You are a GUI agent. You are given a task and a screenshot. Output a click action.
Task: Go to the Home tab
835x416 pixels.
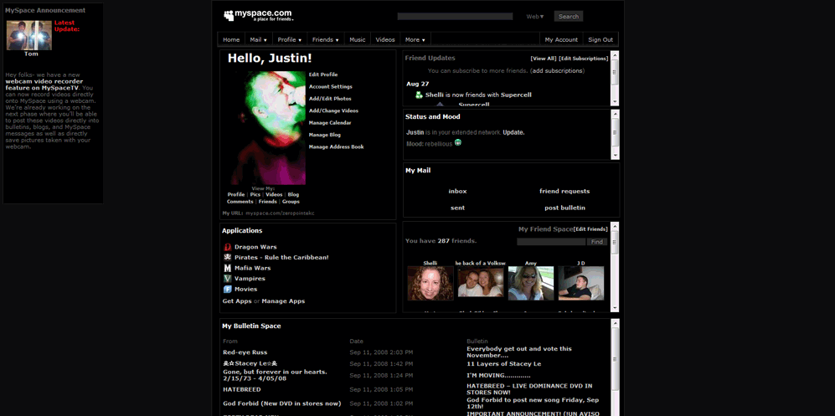(x=231, y=40)
